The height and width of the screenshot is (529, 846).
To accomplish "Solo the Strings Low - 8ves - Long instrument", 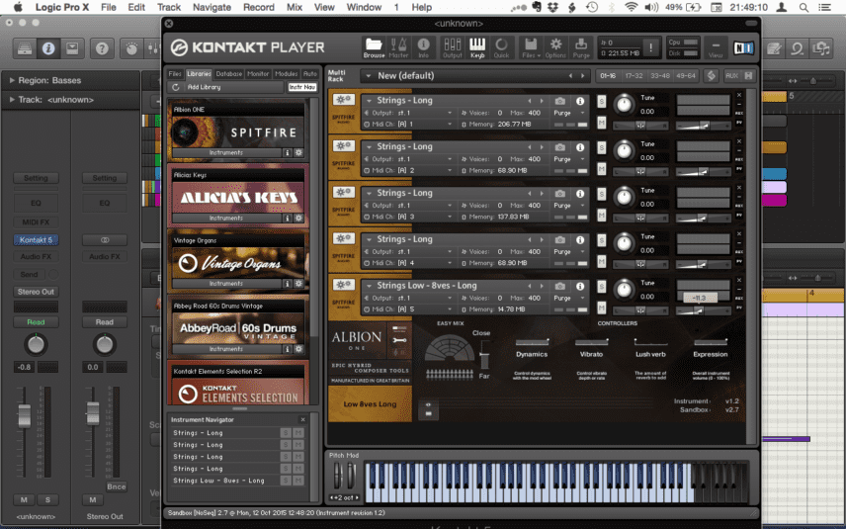I will 602,286.
